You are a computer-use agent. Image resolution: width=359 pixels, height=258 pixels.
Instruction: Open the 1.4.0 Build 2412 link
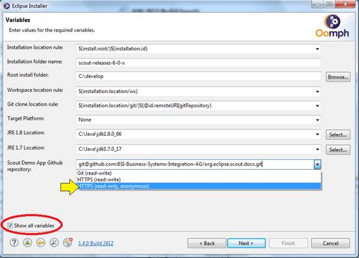point(95,243)
